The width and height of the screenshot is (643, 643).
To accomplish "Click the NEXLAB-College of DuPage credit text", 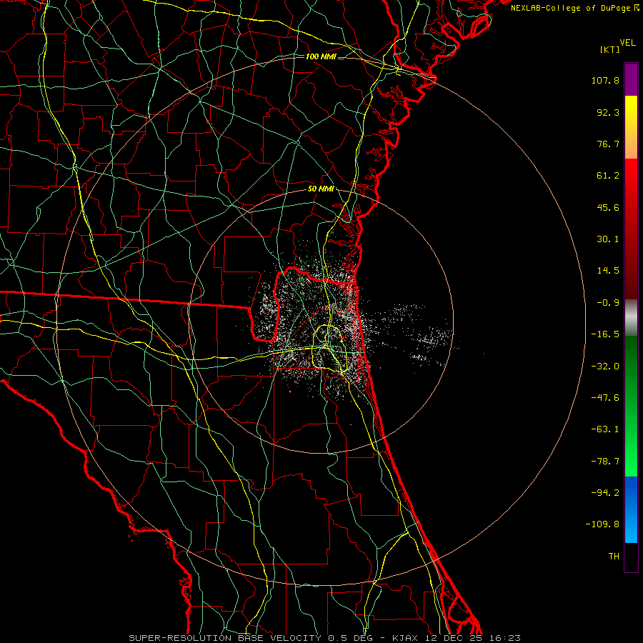I will (x=575, y=8).
